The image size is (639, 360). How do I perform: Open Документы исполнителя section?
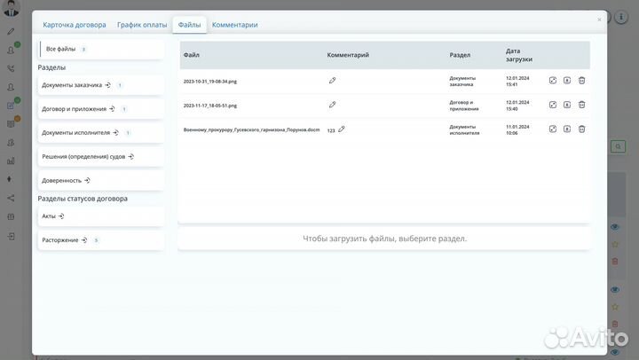coord(101,133)
